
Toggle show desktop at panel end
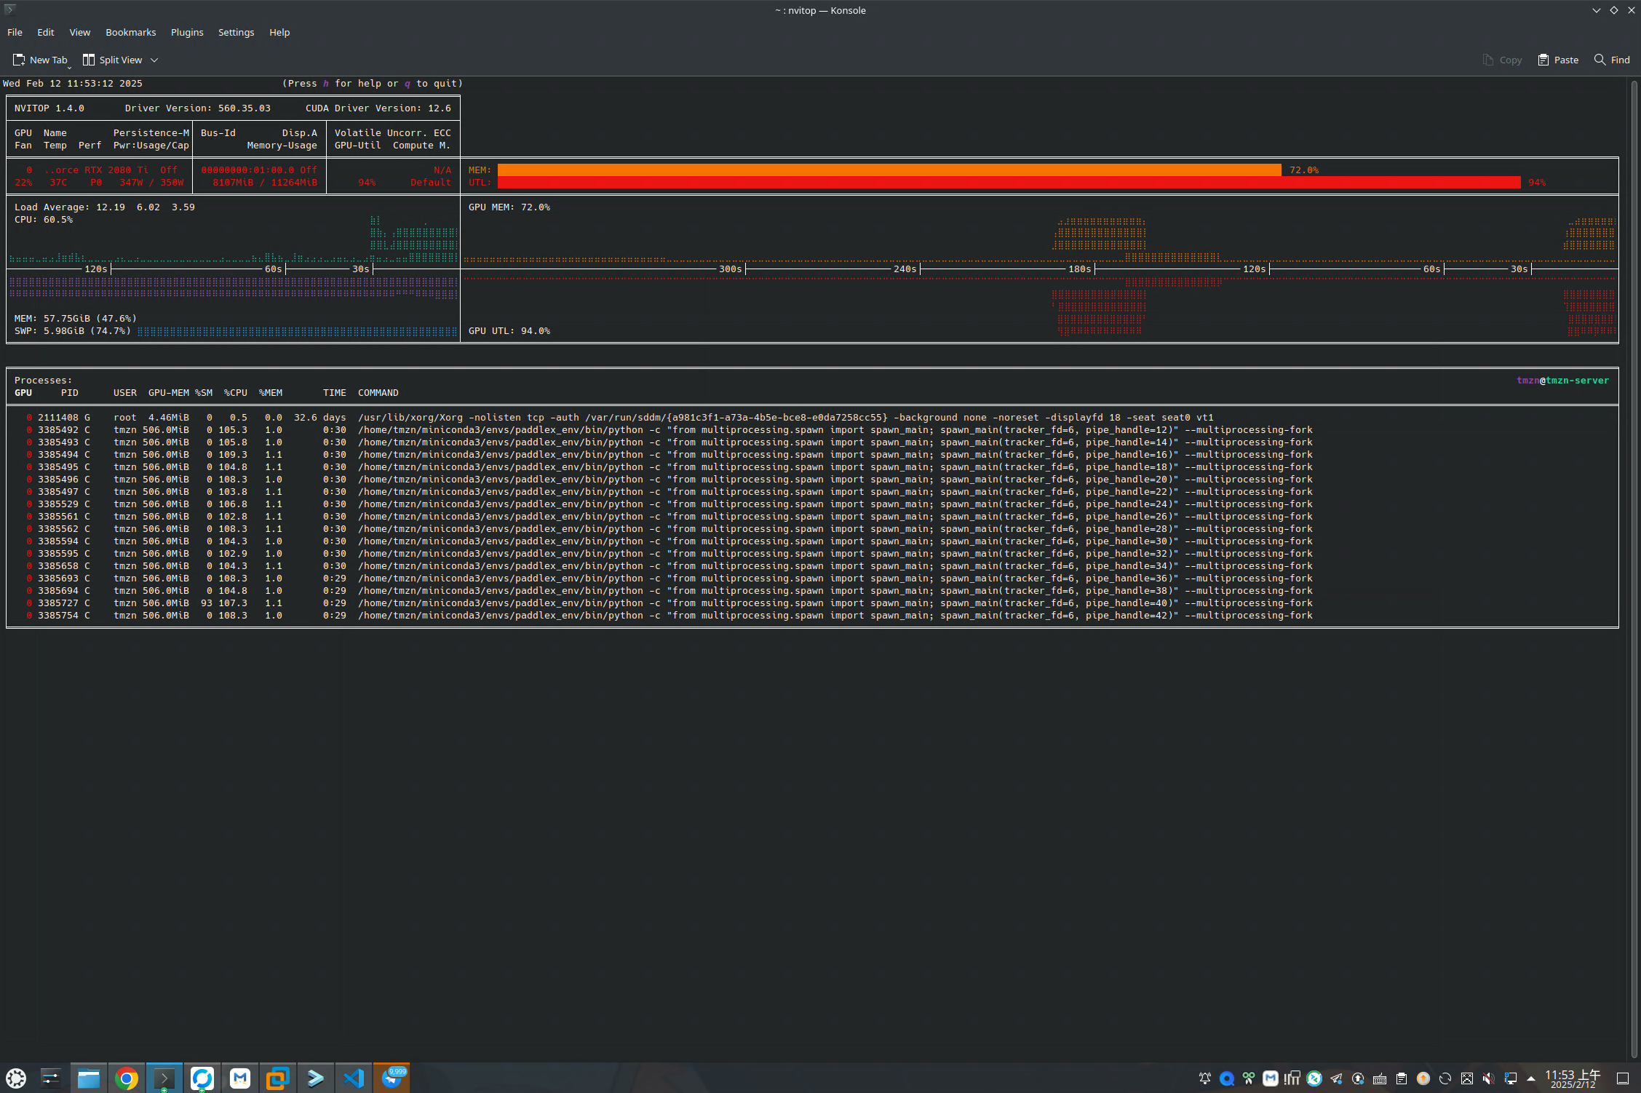pyautogui.click(x=1622, y=1078)
